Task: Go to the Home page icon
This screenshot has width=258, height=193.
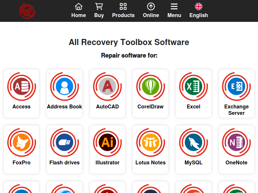Action: (79, 6)
